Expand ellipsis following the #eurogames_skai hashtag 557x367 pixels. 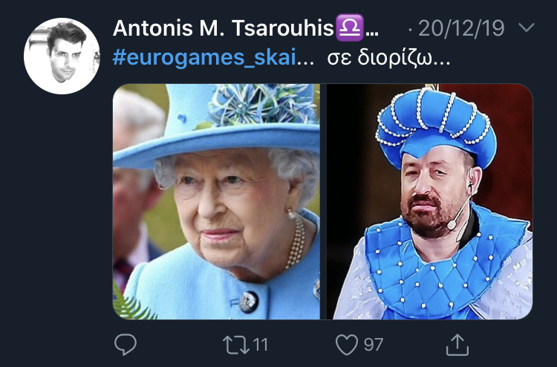(305, 63)
